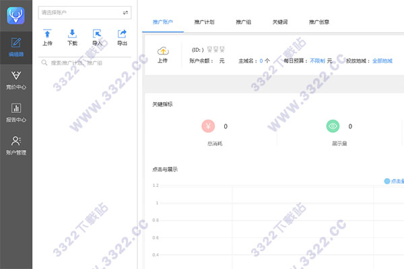404x269 pixels.
Task: Click the 不限制 daily budget link
Action: coord(317,61)
